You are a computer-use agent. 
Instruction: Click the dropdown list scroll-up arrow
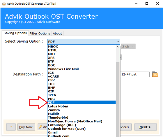click(118, 47)
